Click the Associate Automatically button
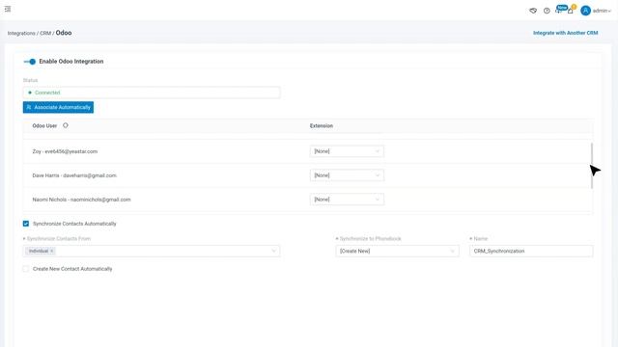This screenshot has height=347, width=618. [x=58, y=107]
